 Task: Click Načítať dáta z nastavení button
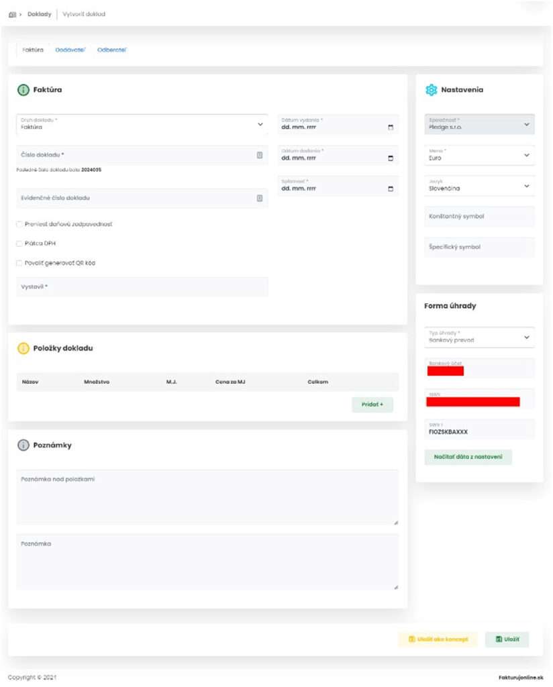pos(468,457)
